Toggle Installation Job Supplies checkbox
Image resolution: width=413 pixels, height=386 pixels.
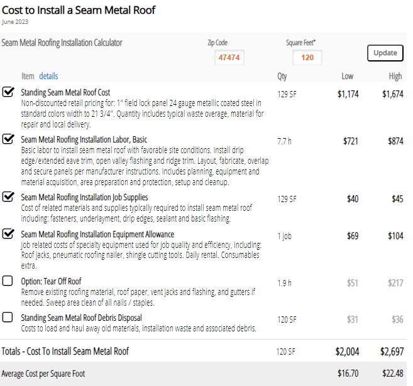[8, 197]
